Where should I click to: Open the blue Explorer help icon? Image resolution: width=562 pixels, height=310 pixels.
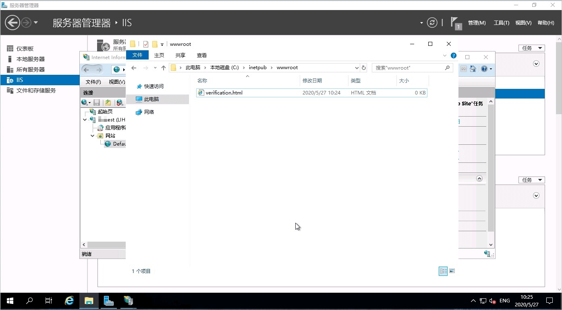click(454, 55)
